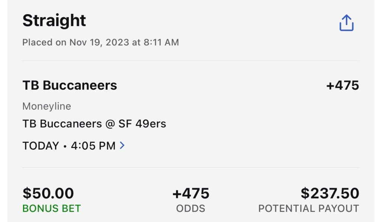This screenshot has height=222, width=381.
Task: Tap the divider line below placement date
Action: (x=190, y=61)
